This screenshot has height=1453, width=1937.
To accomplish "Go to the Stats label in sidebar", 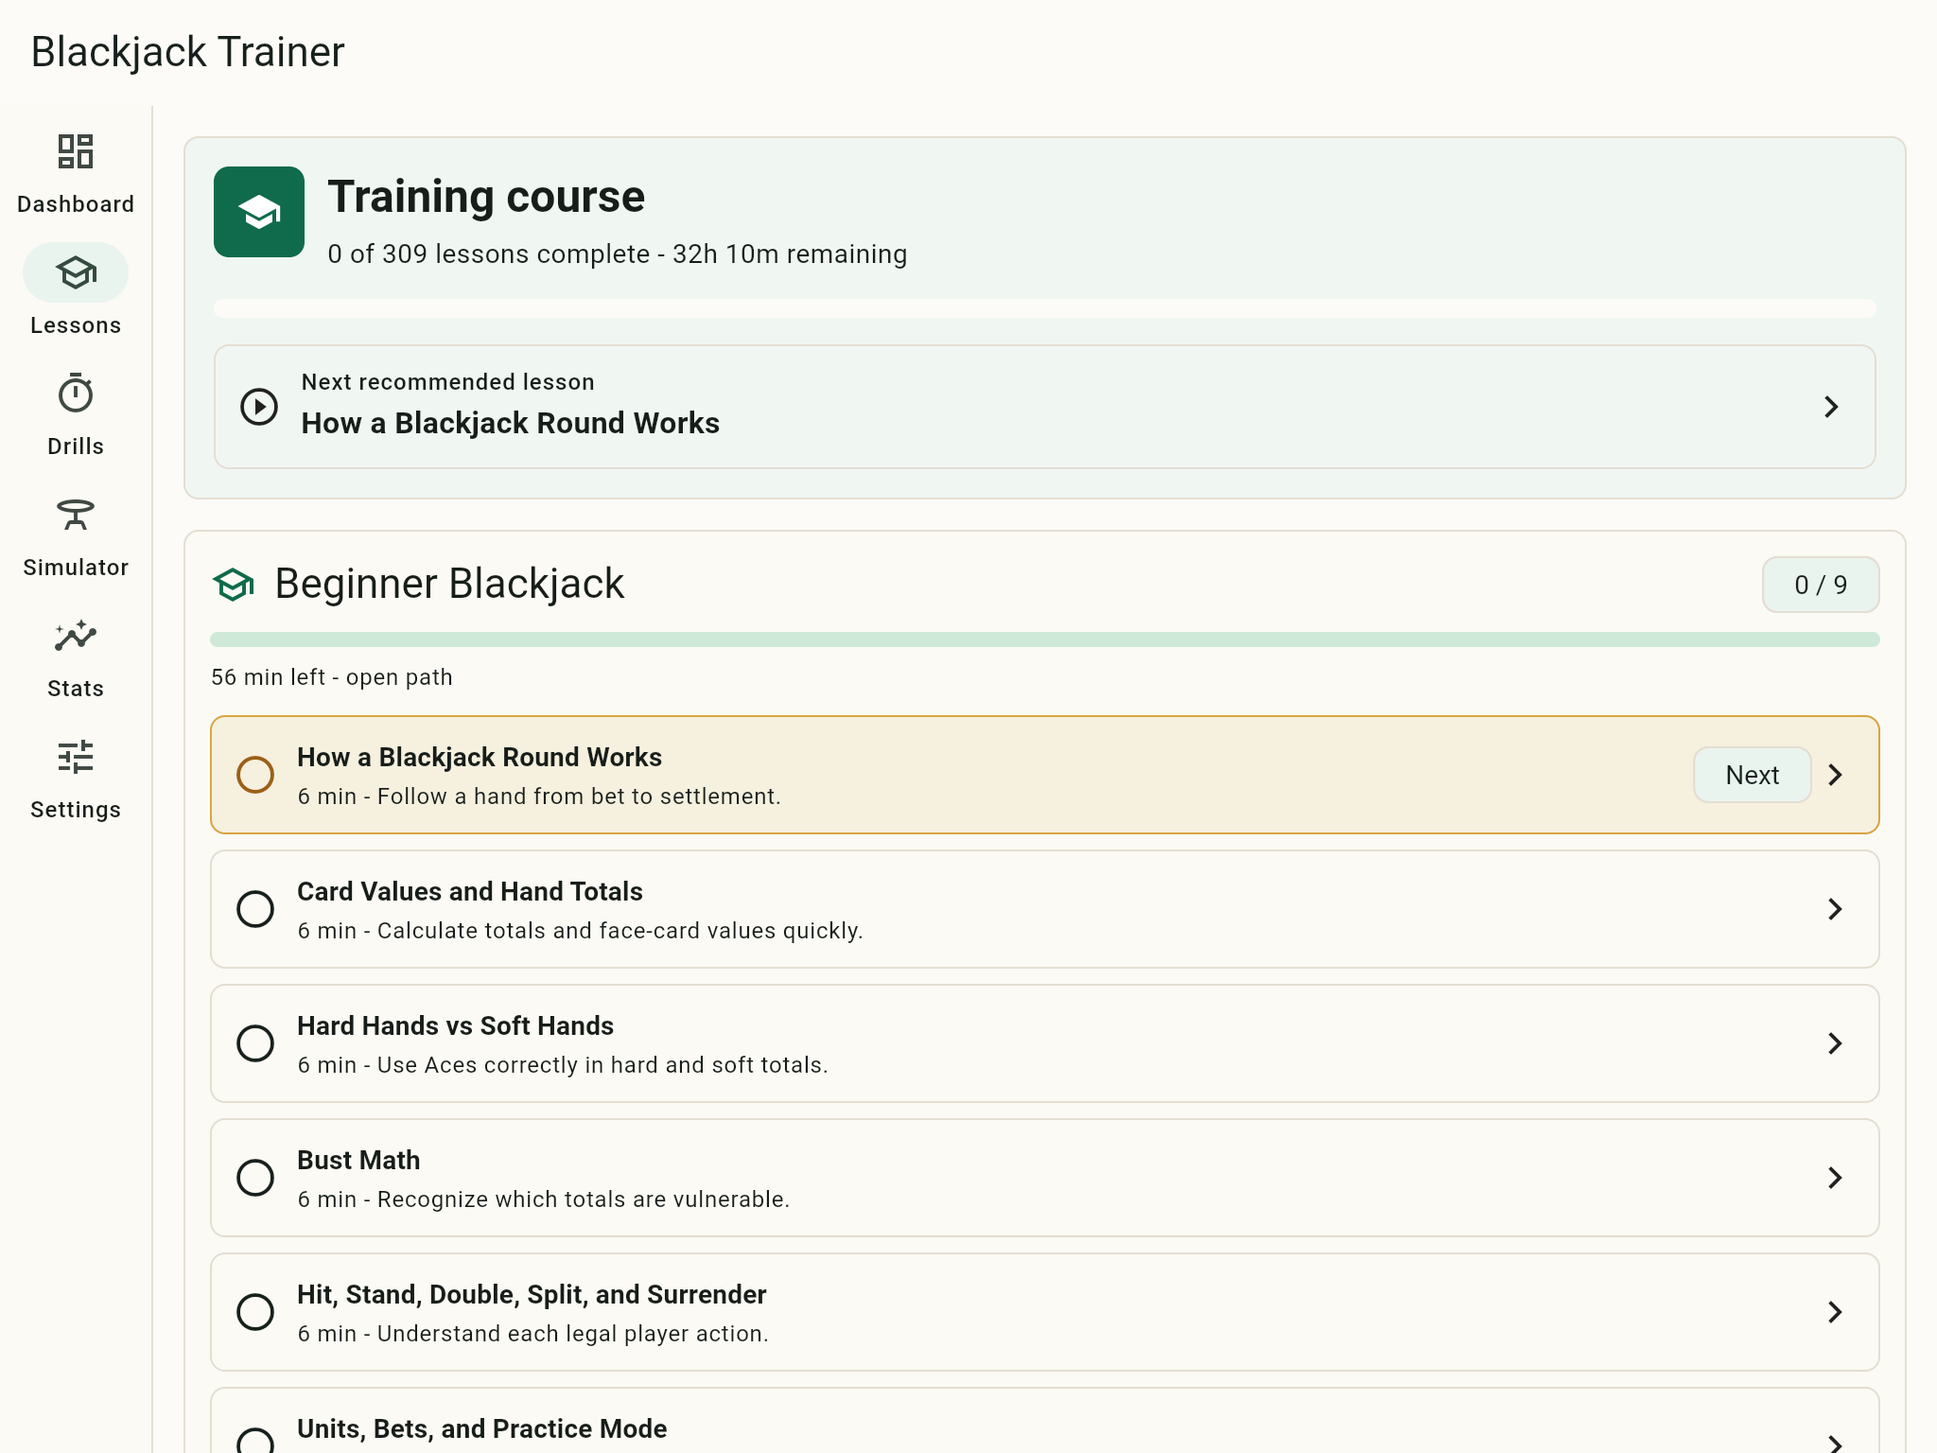I will [76, 689].
